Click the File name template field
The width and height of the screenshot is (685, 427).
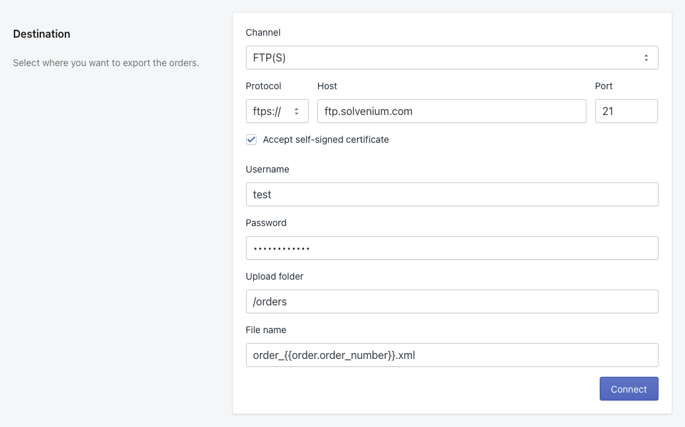coord(452,355)
